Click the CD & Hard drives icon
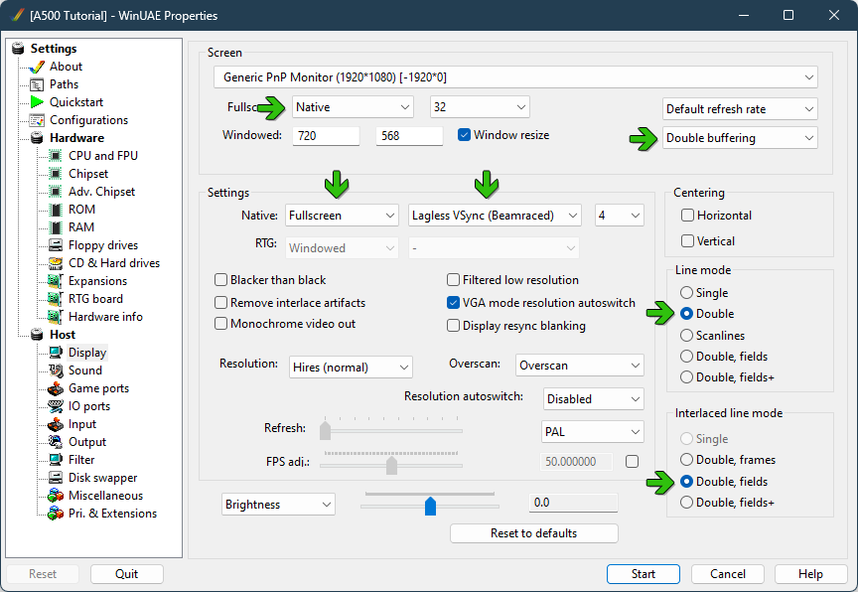 (x=56, y=263)
